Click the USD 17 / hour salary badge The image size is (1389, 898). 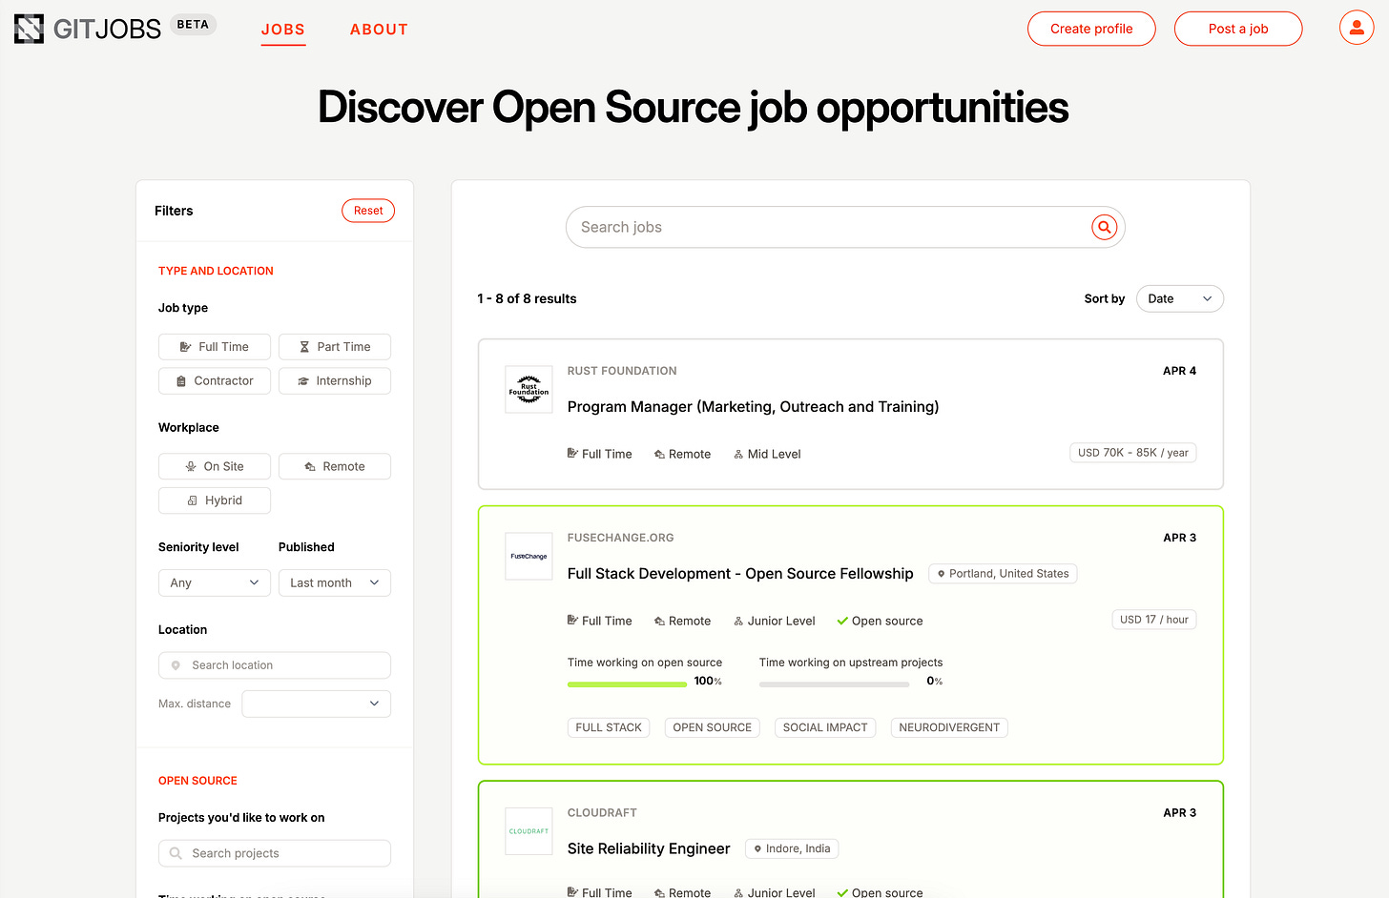pyautogui.click(x=1154, y=620)
